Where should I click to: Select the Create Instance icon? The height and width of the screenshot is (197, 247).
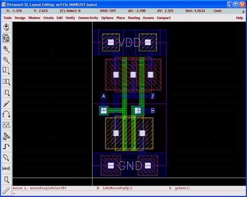[6, 136]
